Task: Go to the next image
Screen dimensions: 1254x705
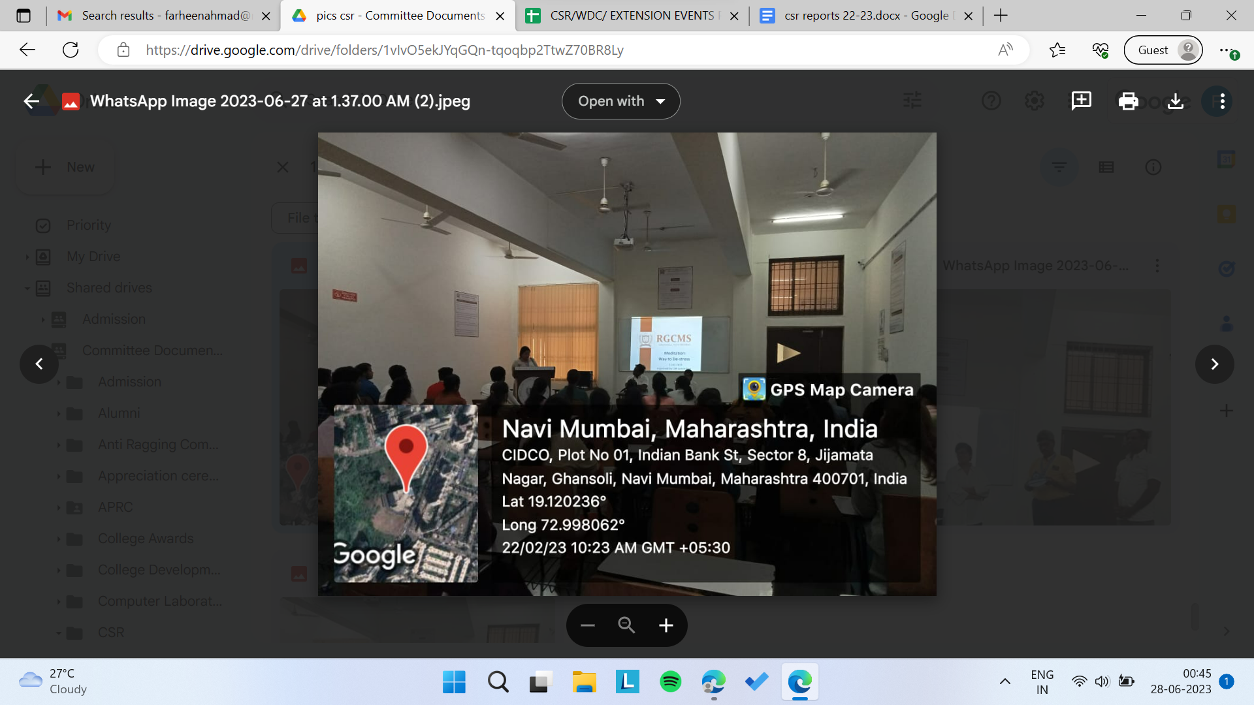Action: [x=1214, y=364]
